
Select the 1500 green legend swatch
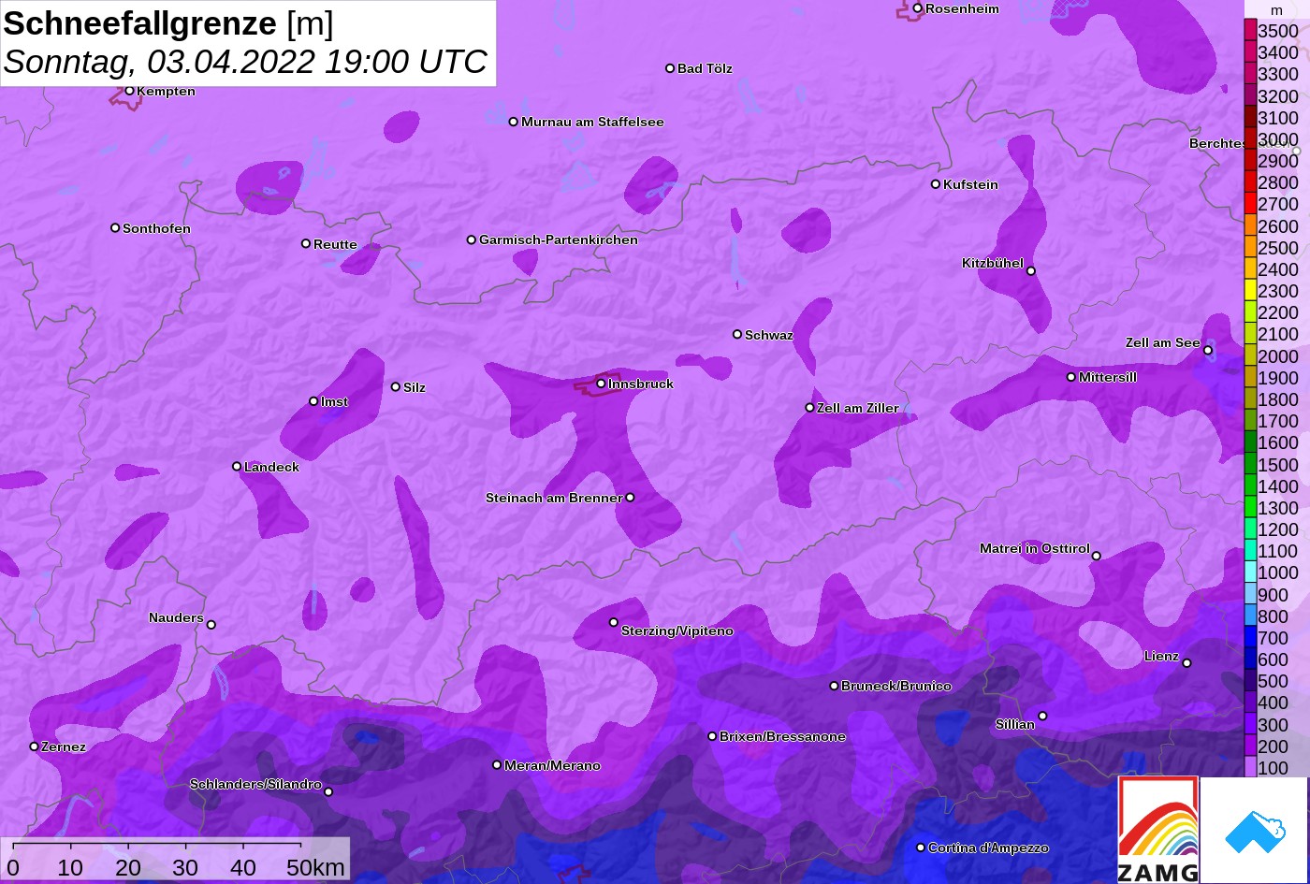[1250, 465]
